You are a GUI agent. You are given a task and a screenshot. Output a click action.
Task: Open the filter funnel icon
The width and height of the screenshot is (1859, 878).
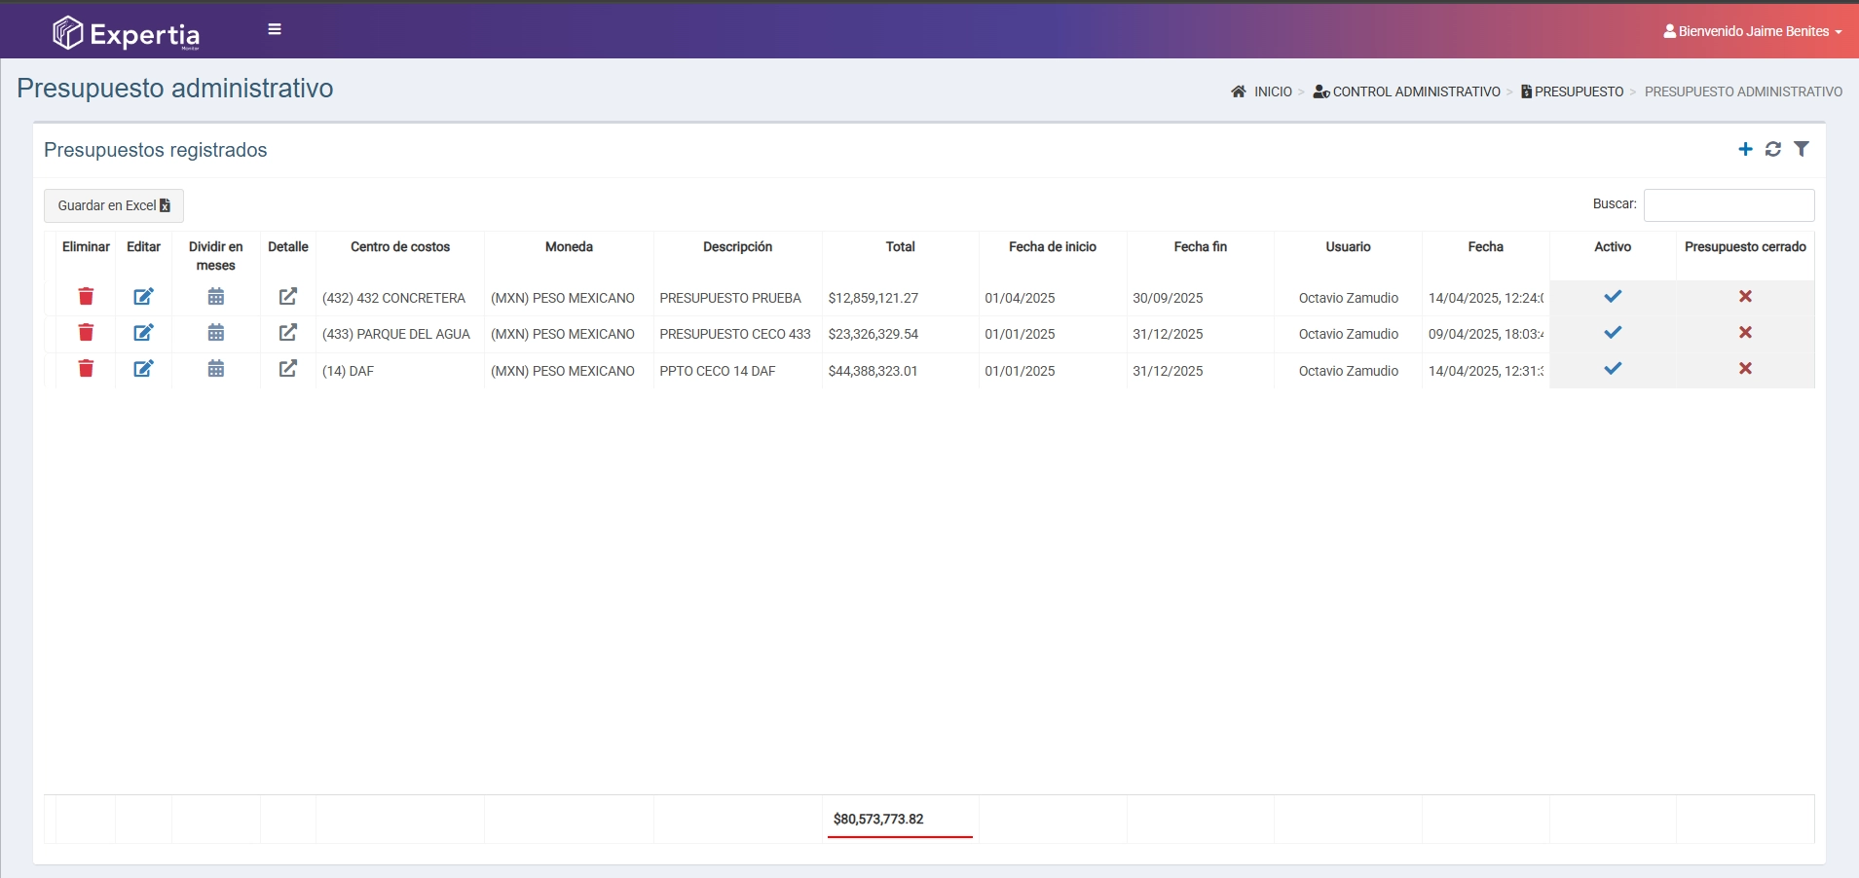coord(1802,149)
